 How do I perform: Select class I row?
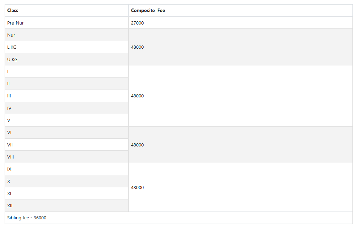(66, 71)
